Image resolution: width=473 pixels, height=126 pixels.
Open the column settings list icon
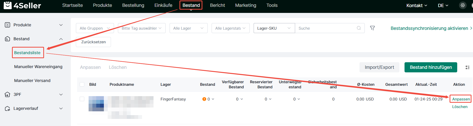point(467,67)
